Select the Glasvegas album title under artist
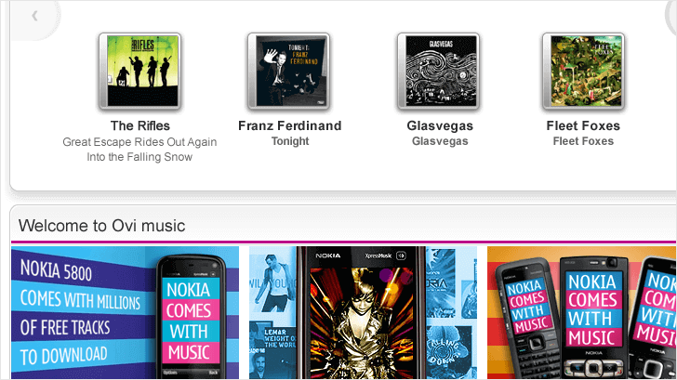This screenshot has width=677, height=380. tap(440, 141)
